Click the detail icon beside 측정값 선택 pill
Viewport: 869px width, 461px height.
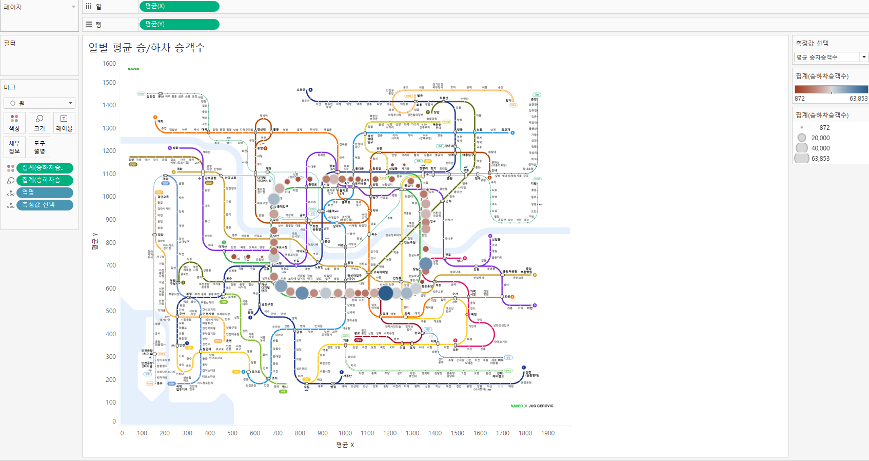(x=11, y=206)
